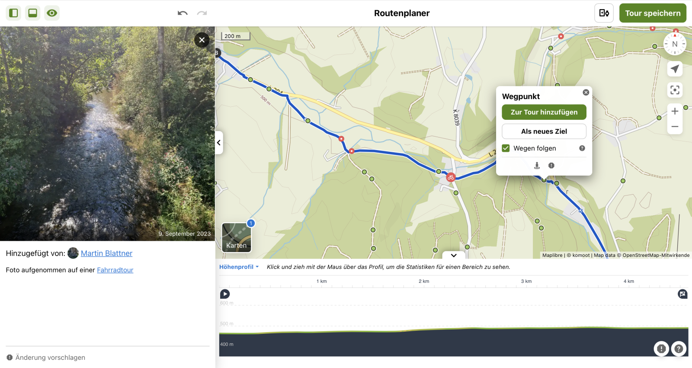
Task: Toggle the left sidebar panel icon
Action: 13,13
